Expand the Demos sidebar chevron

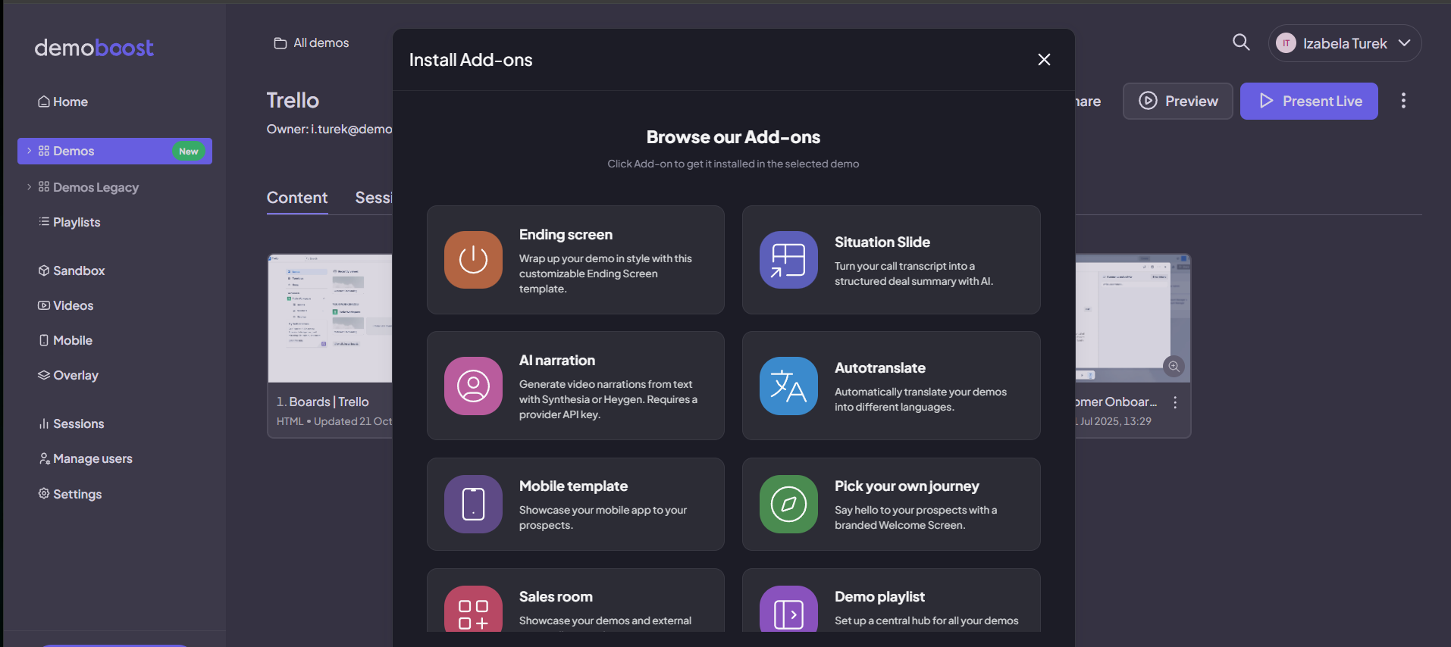tap(29, 151)
